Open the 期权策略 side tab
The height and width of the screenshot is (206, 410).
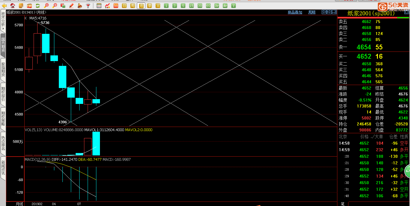point(3,119)
